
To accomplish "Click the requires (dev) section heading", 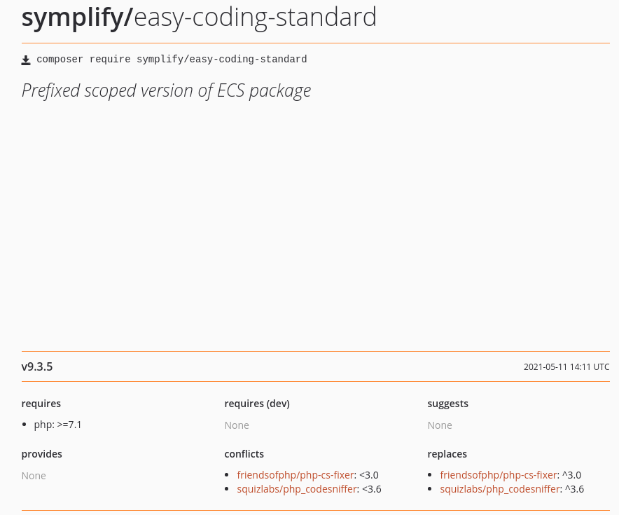I will click(x=257, y=403).
